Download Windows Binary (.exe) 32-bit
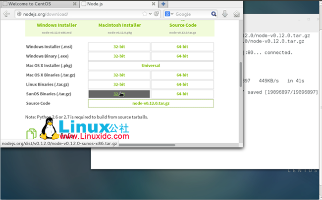Image resolution: width=322 pixels, height=200 pixels. coord(119,56)
